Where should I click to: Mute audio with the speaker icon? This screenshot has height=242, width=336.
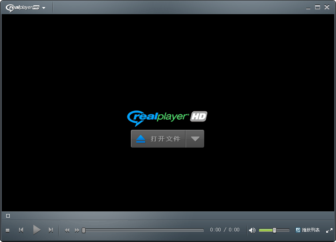click(x=252, y=230)
